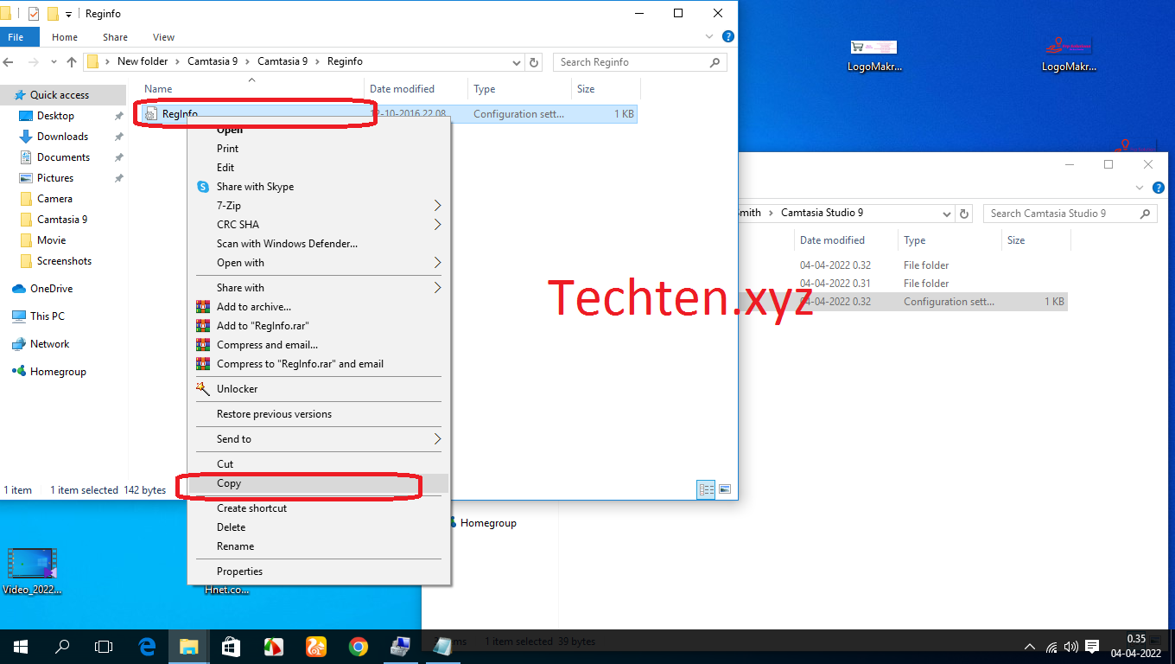This screenshot has width=1175, height=664.
Task: Choose Copy from the context menu
Action: (319, 483)
